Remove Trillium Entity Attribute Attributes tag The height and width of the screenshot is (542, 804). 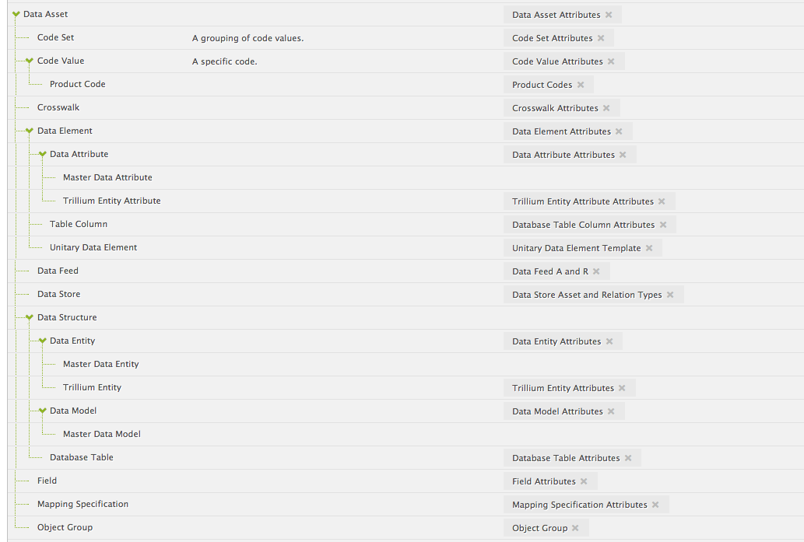pyautogui.click(x=662, y=201)
